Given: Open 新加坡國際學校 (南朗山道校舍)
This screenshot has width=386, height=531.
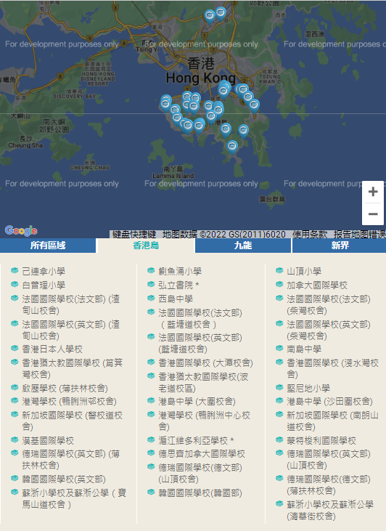Looking at the screenshot, I should [x=332, y=421].
